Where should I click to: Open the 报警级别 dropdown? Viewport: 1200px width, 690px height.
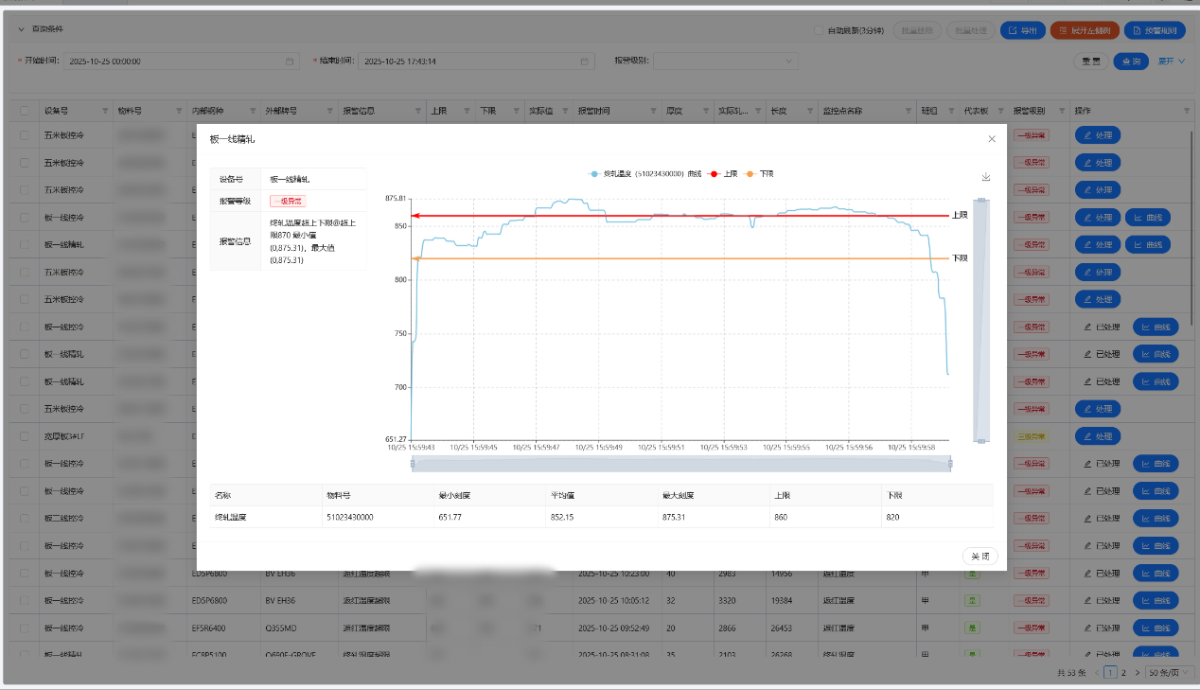pos(725,62)
